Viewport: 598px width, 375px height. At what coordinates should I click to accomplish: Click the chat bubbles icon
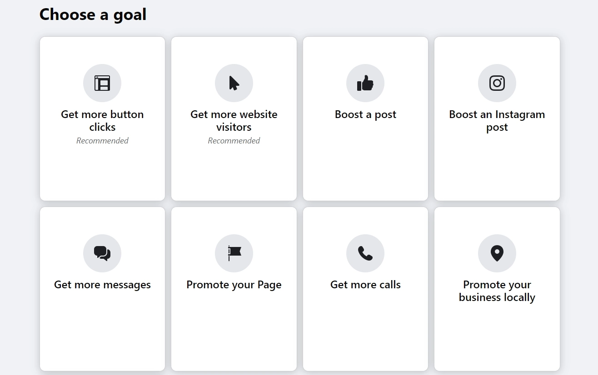[102, 253]
